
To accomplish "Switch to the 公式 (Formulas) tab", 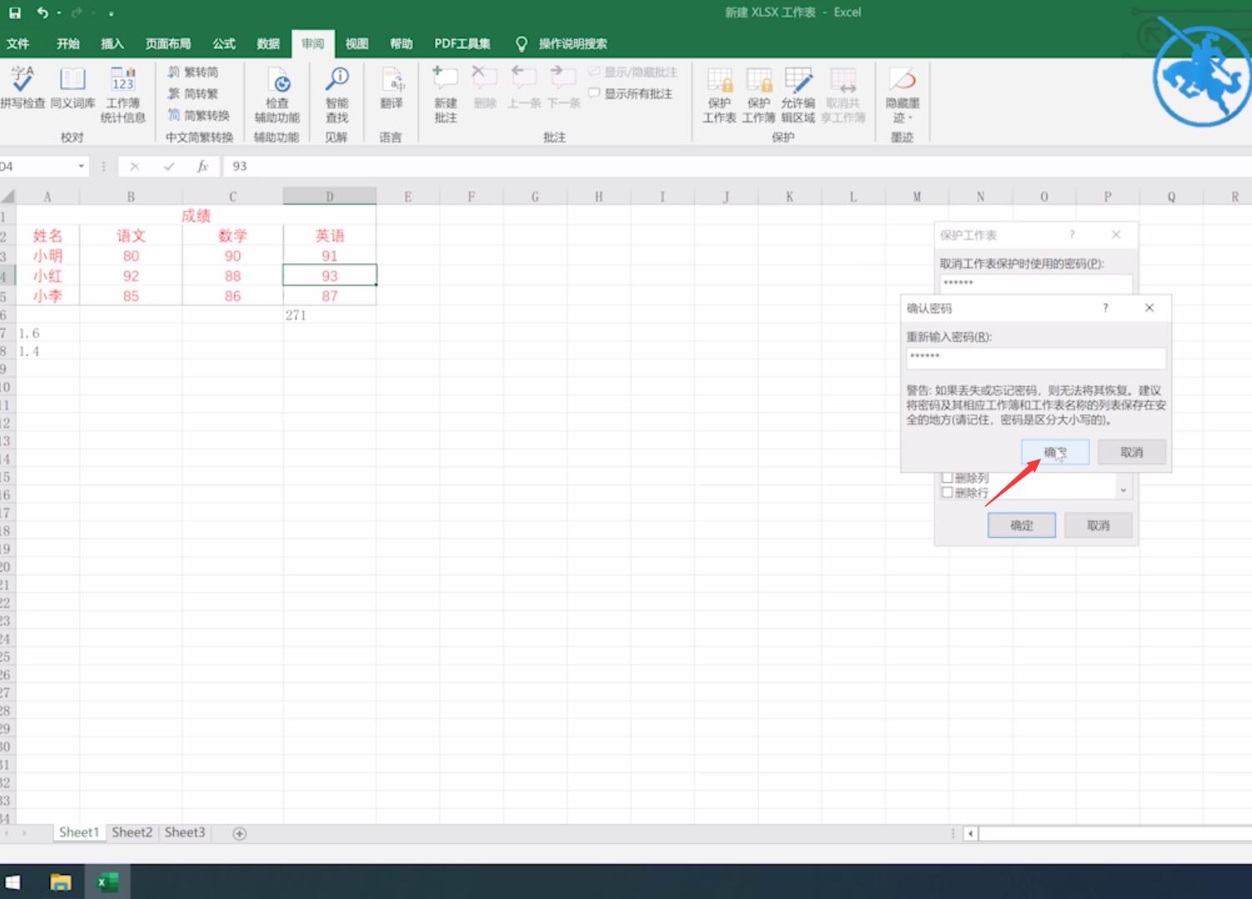I will tap(223, 44).
